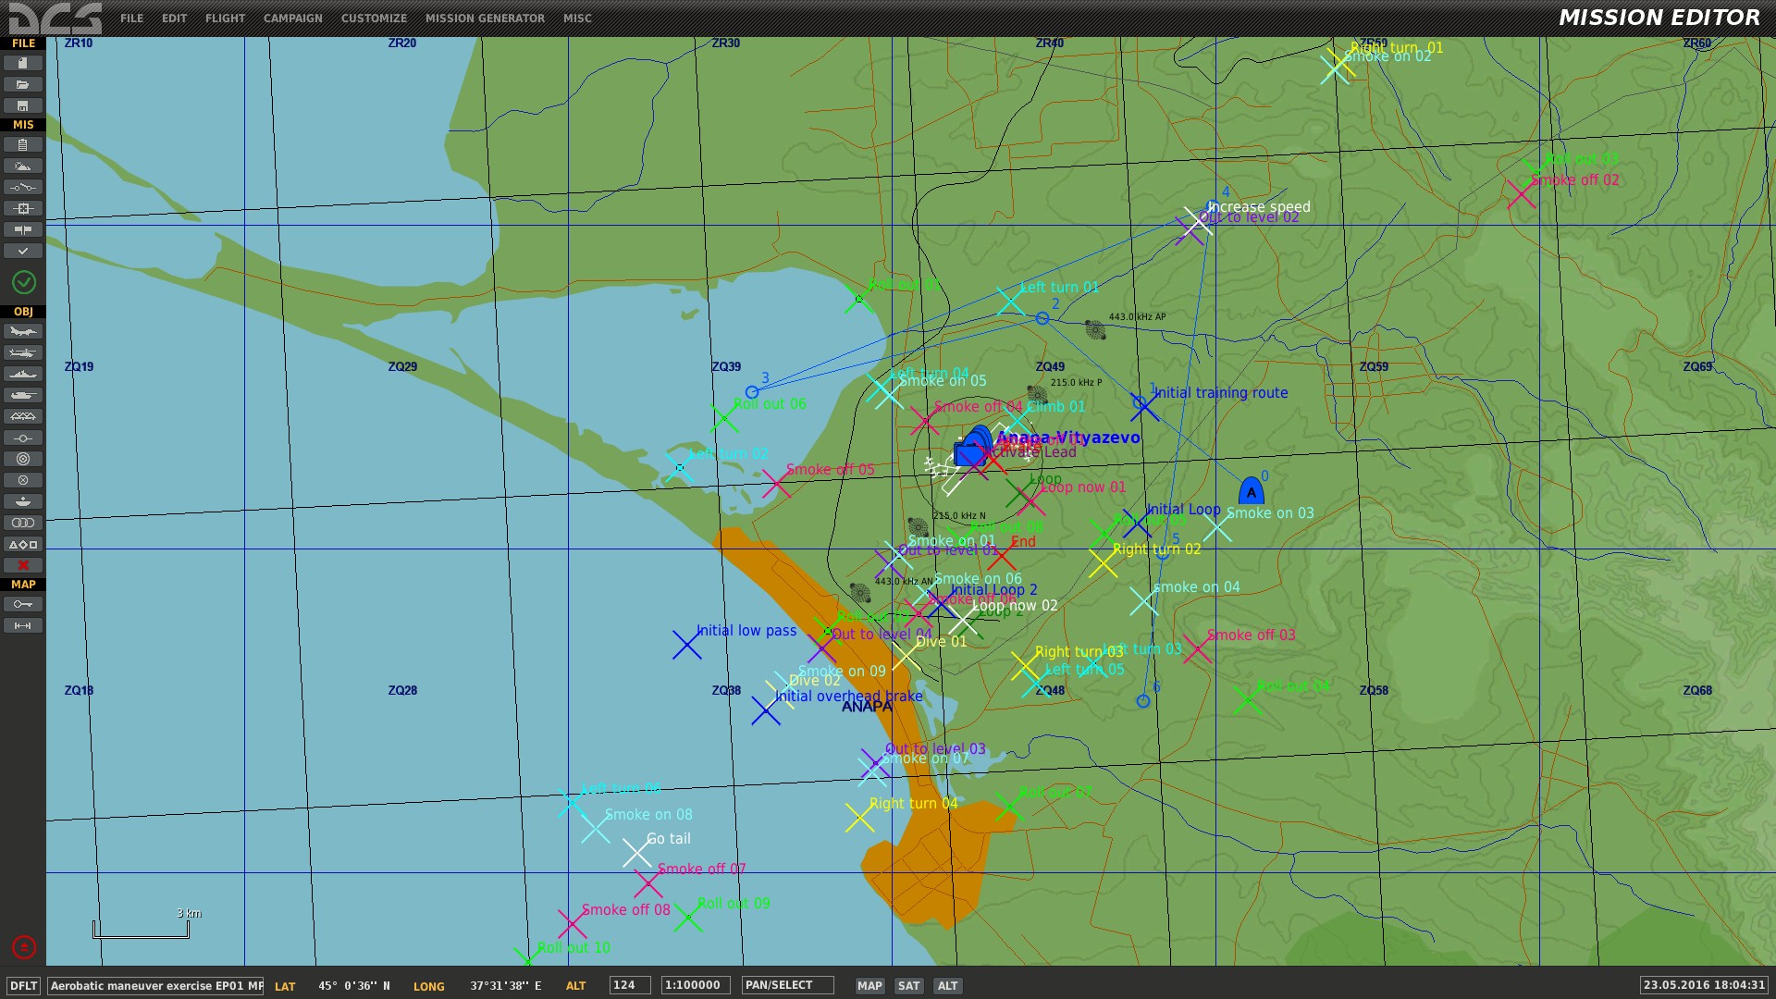Click the altitude value 124 field
Image resolution: width=1776 pixels, height=999 pixels.
[630, 985]
